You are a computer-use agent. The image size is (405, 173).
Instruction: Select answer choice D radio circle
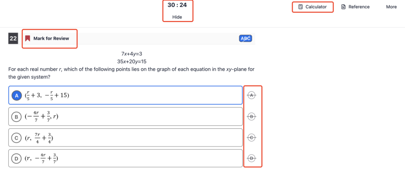(16, 158)
